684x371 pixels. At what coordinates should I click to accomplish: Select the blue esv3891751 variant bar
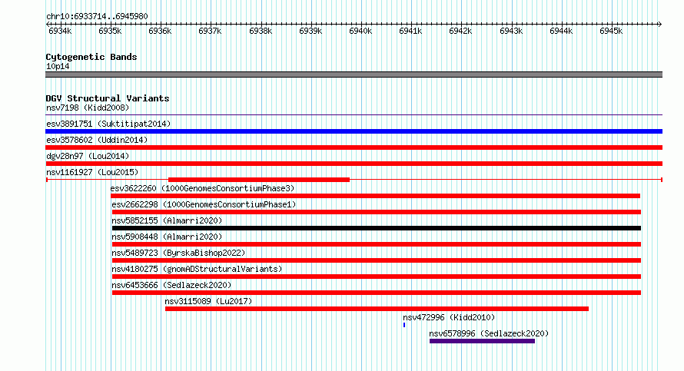(x=354, y=131)
